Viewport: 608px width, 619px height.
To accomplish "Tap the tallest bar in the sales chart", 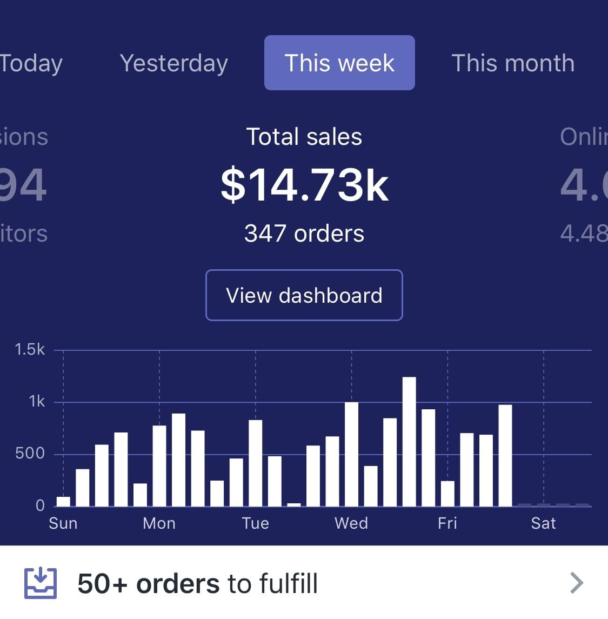I will point(409,441).
